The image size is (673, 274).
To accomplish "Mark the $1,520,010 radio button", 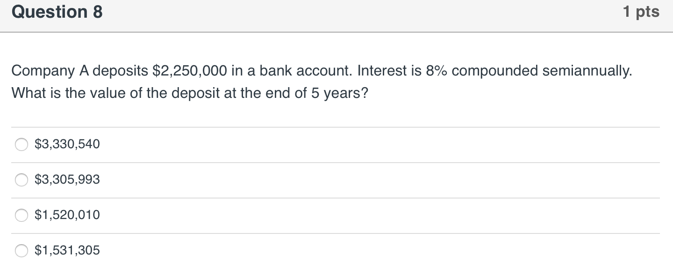I will click(x=21, y=216).
